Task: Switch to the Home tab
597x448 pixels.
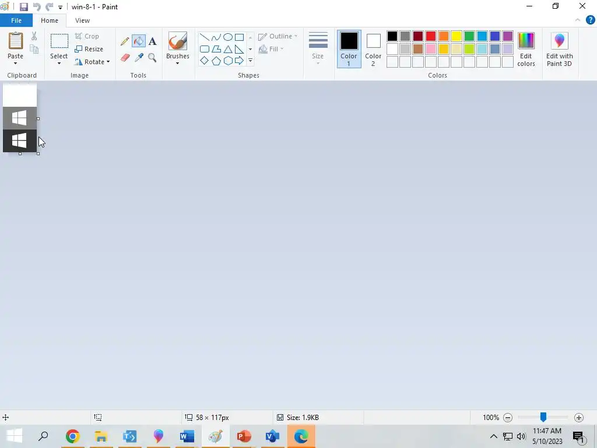Action: 50,20
